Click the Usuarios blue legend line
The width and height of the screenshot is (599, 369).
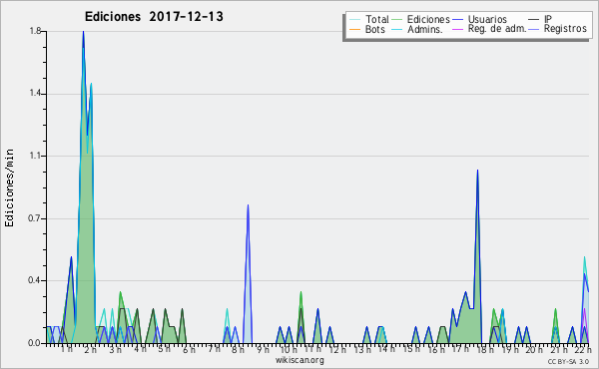pos(457,20)
